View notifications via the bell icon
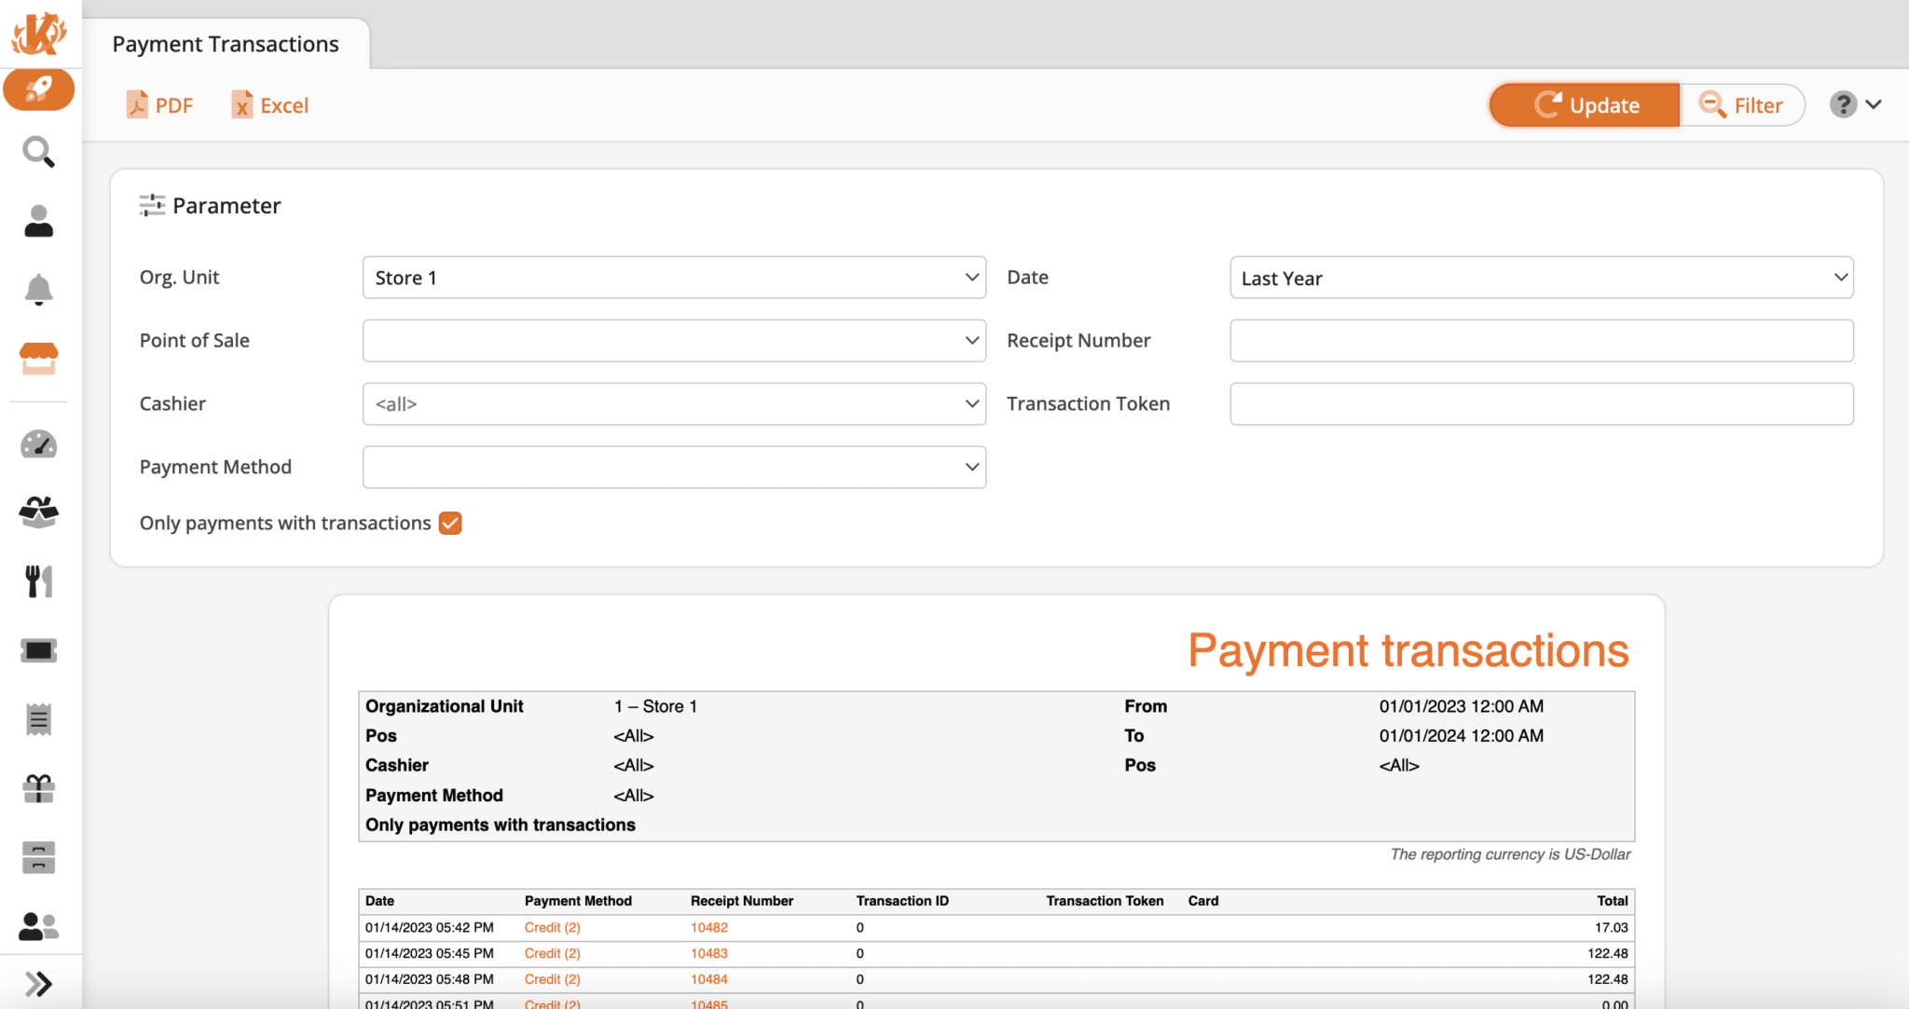This screenshot has height=1009, width=1909. coord(39,289)
